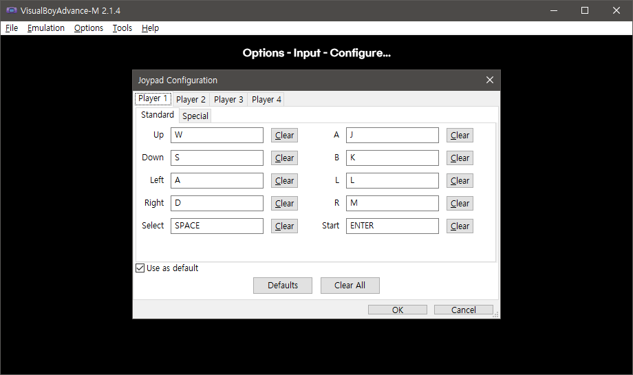Screen dimensions: 633x375
Task: Select the Player 1 tab
Action: click(153, 98)
